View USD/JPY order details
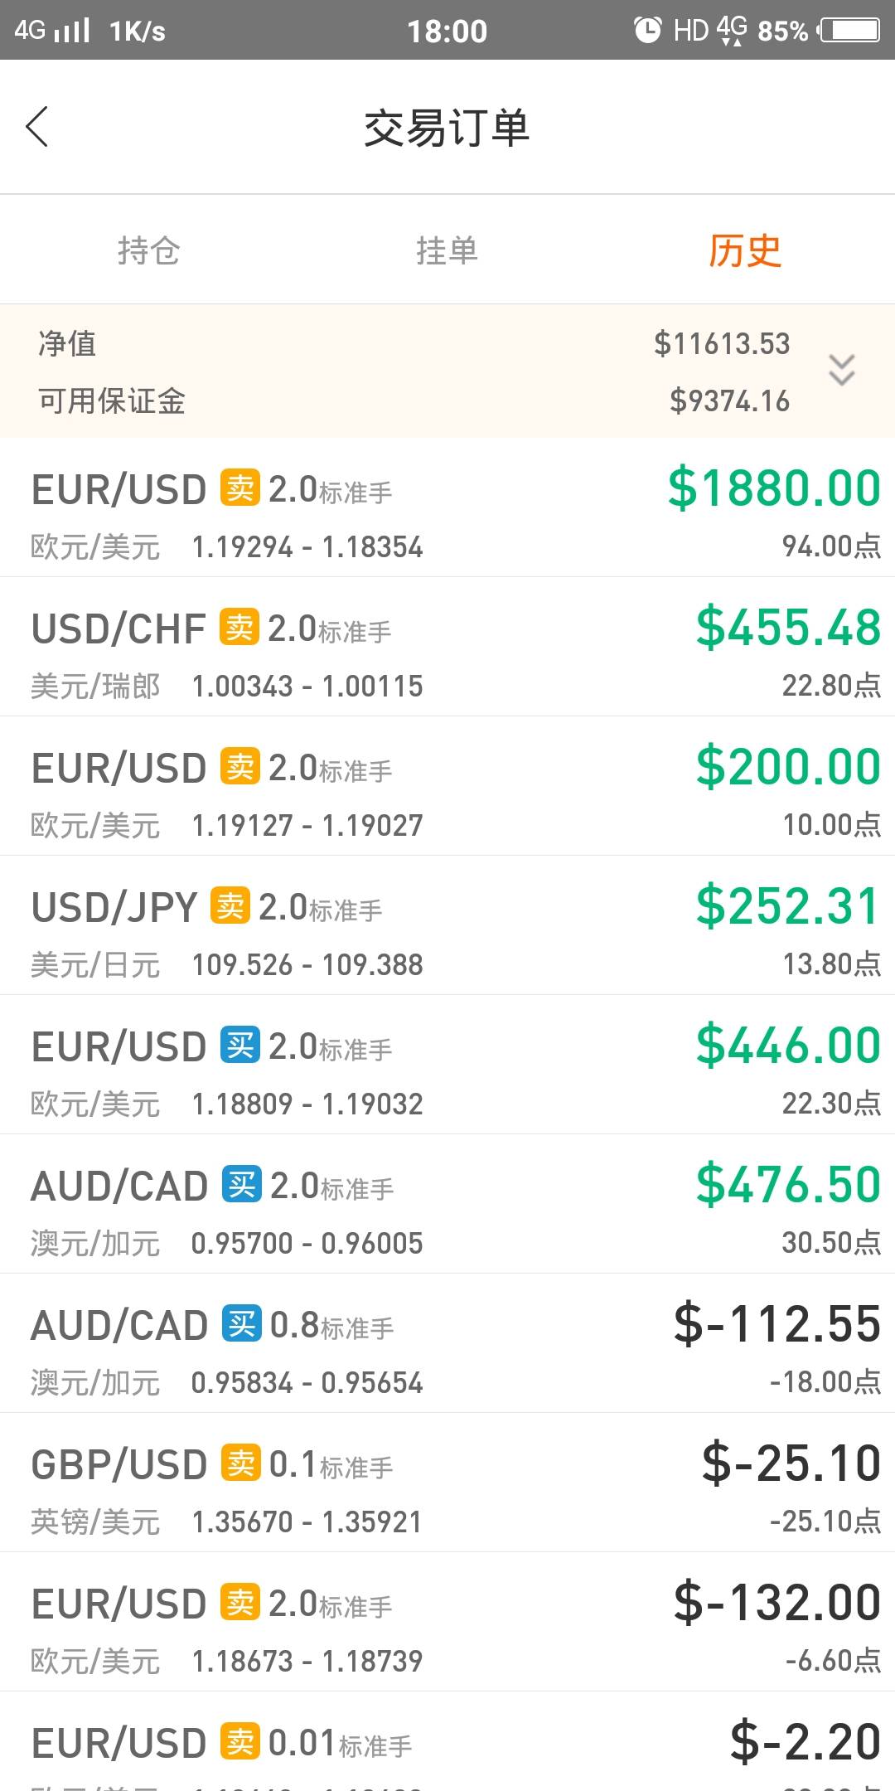This screenshot has height=1791, width=895. [x=447, y=925]
